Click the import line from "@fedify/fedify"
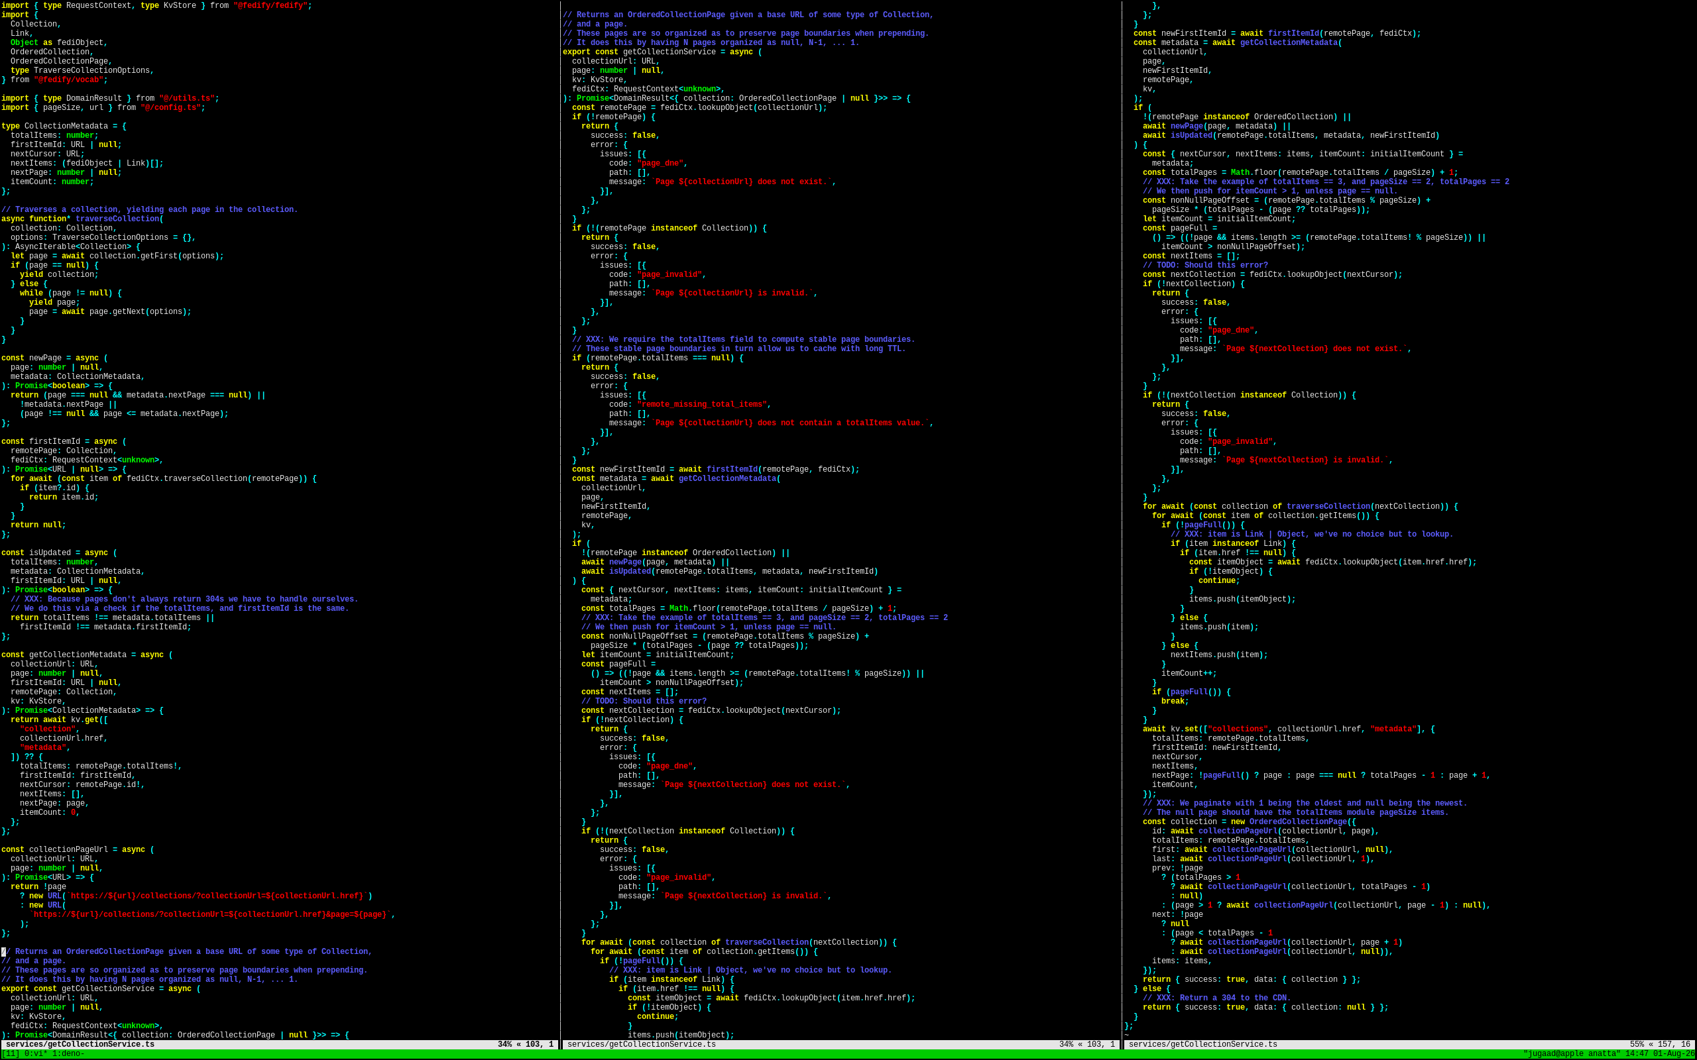This screenshot has width=1697, height=1060. point(156,5)
